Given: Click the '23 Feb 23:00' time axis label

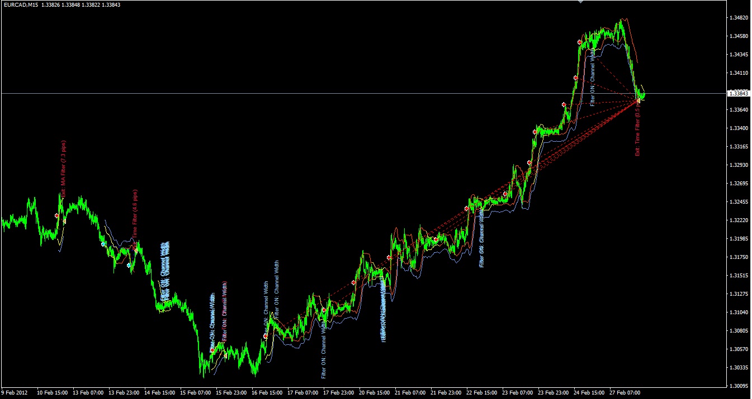Looking at the screenshot, I should point(554,393).
